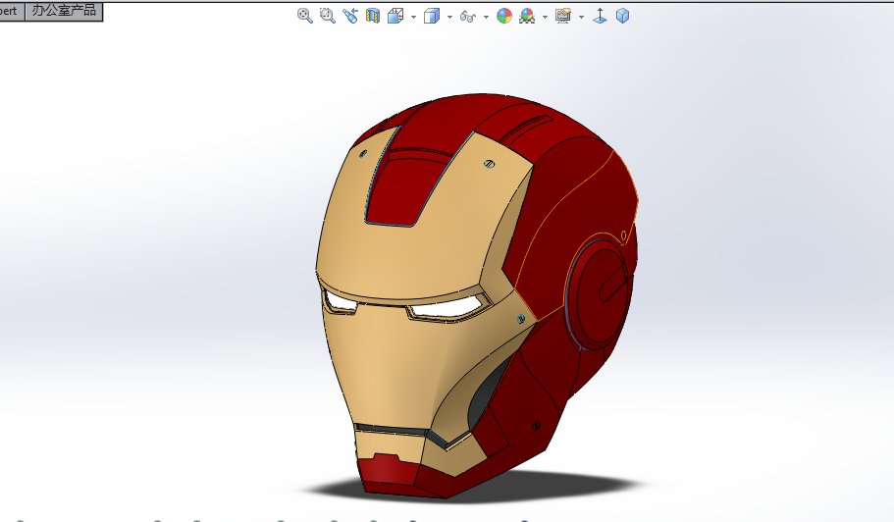Click the View Orientation cube icon

395,16
